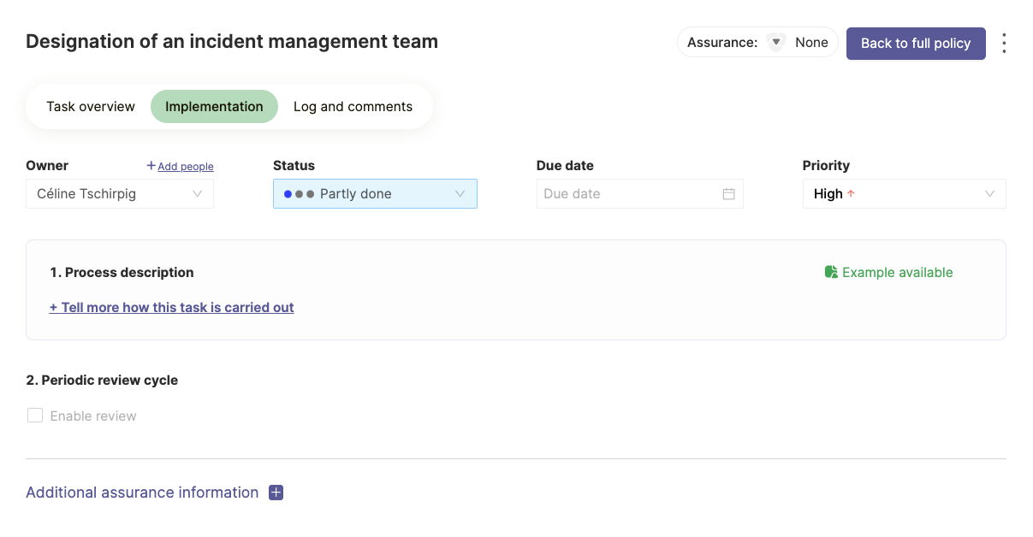Click the green Example available document icon
This screenshot has height=537, width=1033.
tap(831, 272)
